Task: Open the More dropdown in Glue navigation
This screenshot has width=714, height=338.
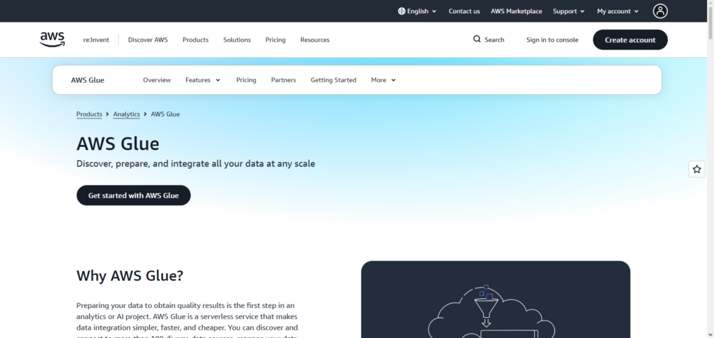Action: (x=383, y=80)
